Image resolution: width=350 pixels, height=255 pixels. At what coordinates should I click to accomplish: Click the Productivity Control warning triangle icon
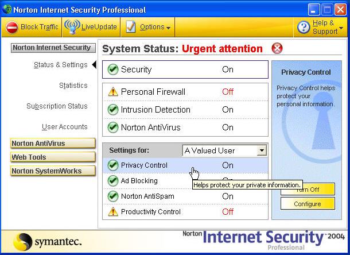tap(113, 212)
